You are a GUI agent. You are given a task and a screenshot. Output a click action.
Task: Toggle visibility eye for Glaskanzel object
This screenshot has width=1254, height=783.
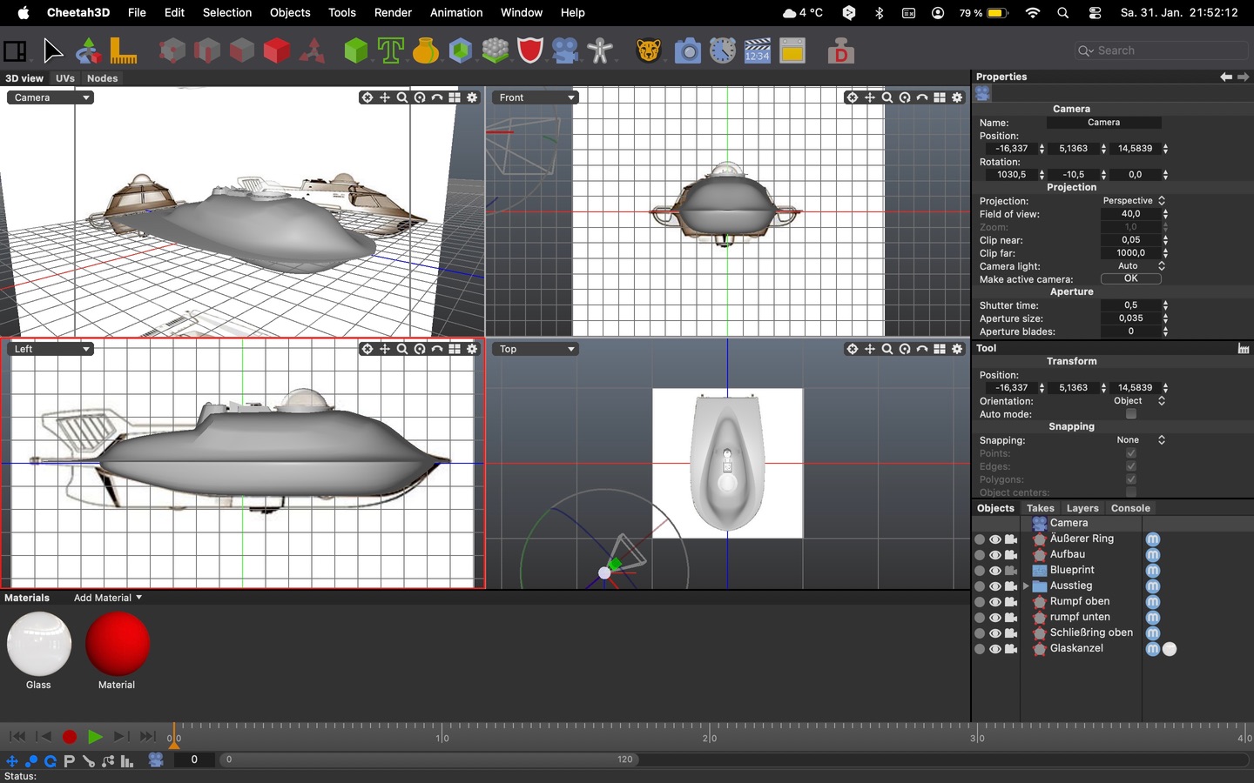tap(995, 649)
